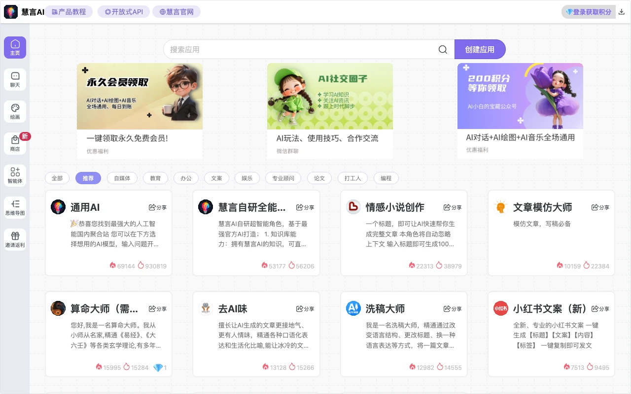Image resolution: width=631 pixels, height=394 pixels.
Task: Open the 产品教程 menu item
Action: (69, 11)
